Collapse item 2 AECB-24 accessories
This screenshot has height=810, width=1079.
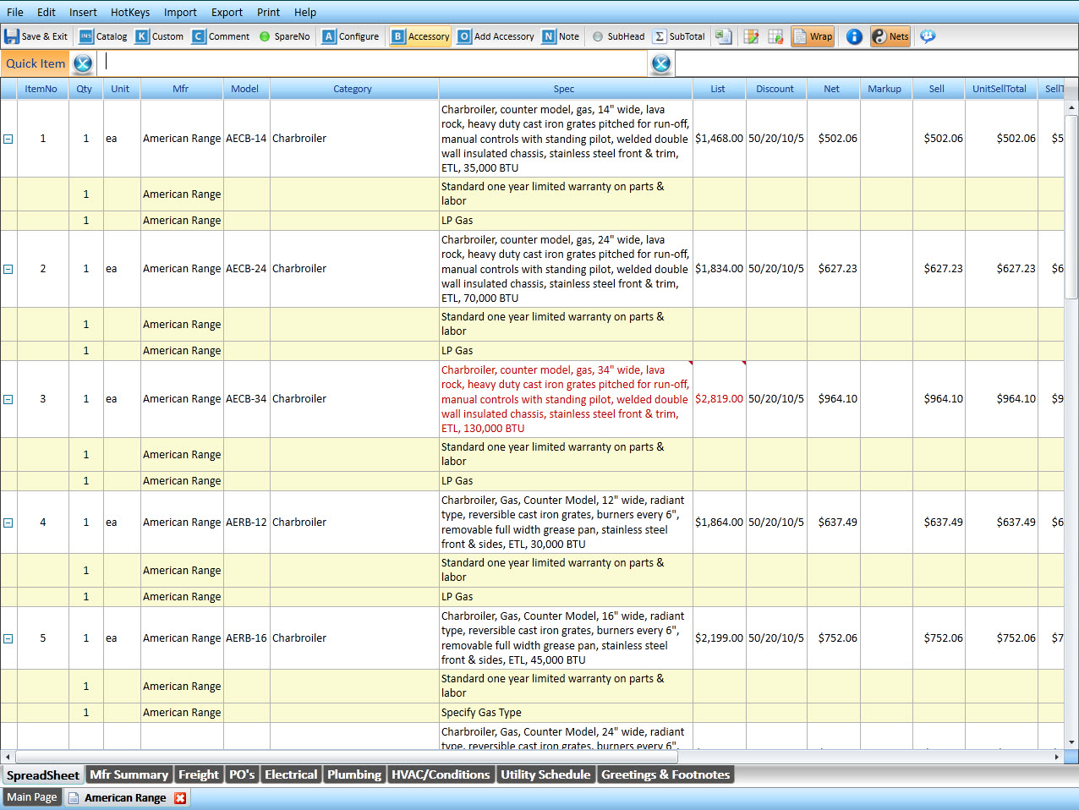point(8,269)
